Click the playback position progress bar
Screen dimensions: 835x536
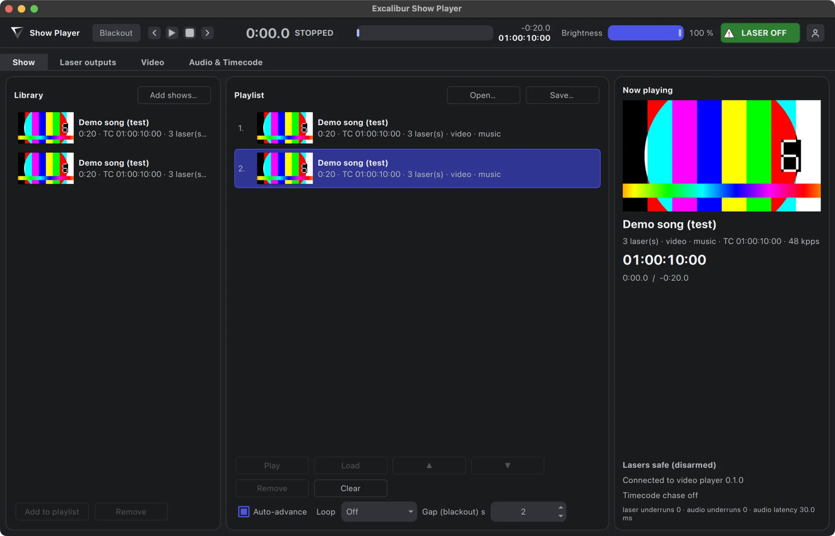(424, 33)
